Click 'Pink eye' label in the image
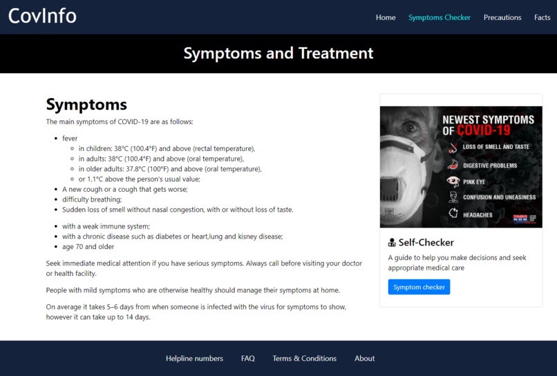557x376 pixels. (x=474, y=182)
